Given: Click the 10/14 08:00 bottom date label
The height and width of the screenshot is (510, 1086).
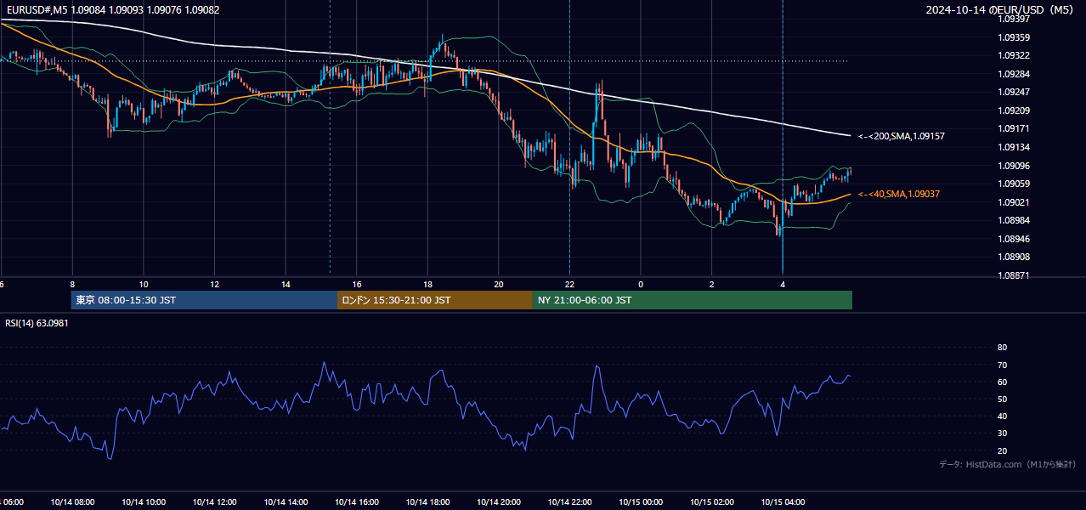Looking at the screenshot, I should [72, 501].
